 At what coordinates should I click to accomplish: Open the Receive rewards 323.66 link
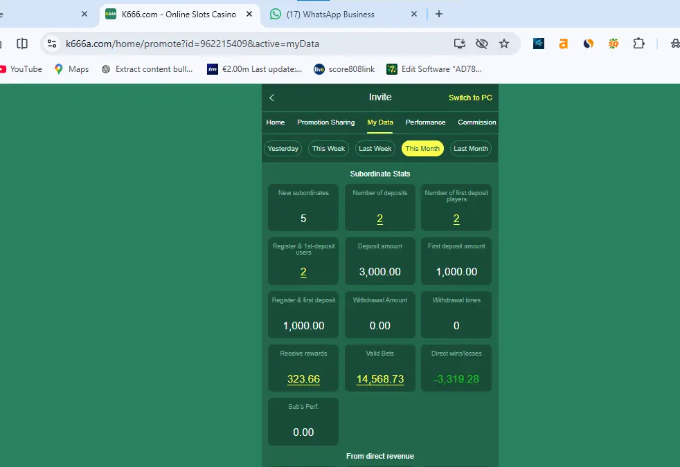(x=303, y=379)
